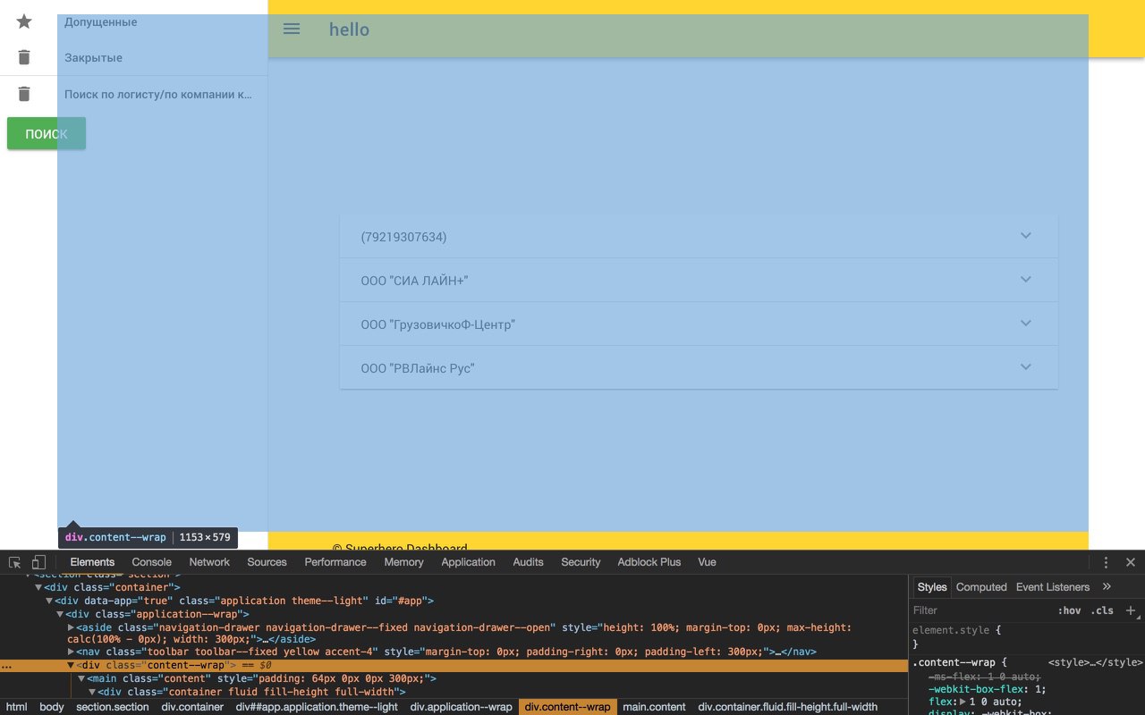The width and height of the screenshot is (1145, 715).
Task: Collapse the div application--wrap node
Action: tap(60, 614)
